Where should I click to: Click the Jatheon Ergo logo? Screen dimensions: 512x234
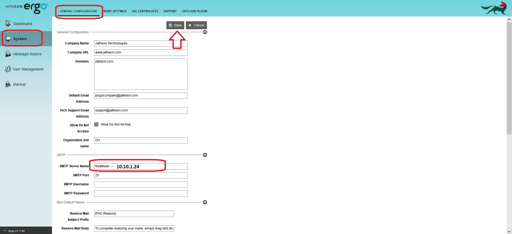(x=26, y=8)
